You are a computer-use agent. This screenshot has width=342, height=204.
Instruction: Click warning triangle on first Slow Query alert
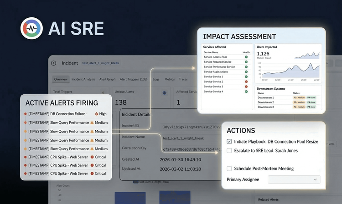pos(92,122)
